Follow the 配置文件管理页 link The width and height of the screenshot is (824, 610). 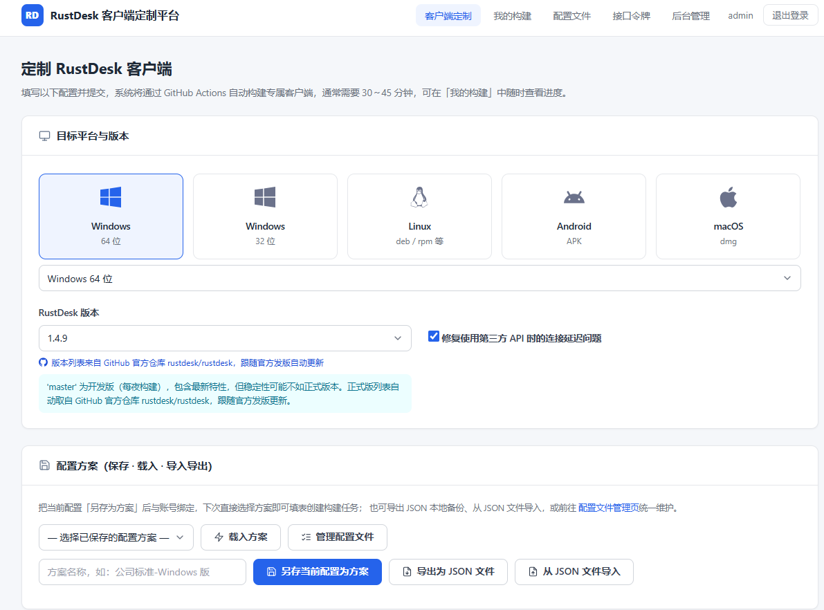pos(609,508)
